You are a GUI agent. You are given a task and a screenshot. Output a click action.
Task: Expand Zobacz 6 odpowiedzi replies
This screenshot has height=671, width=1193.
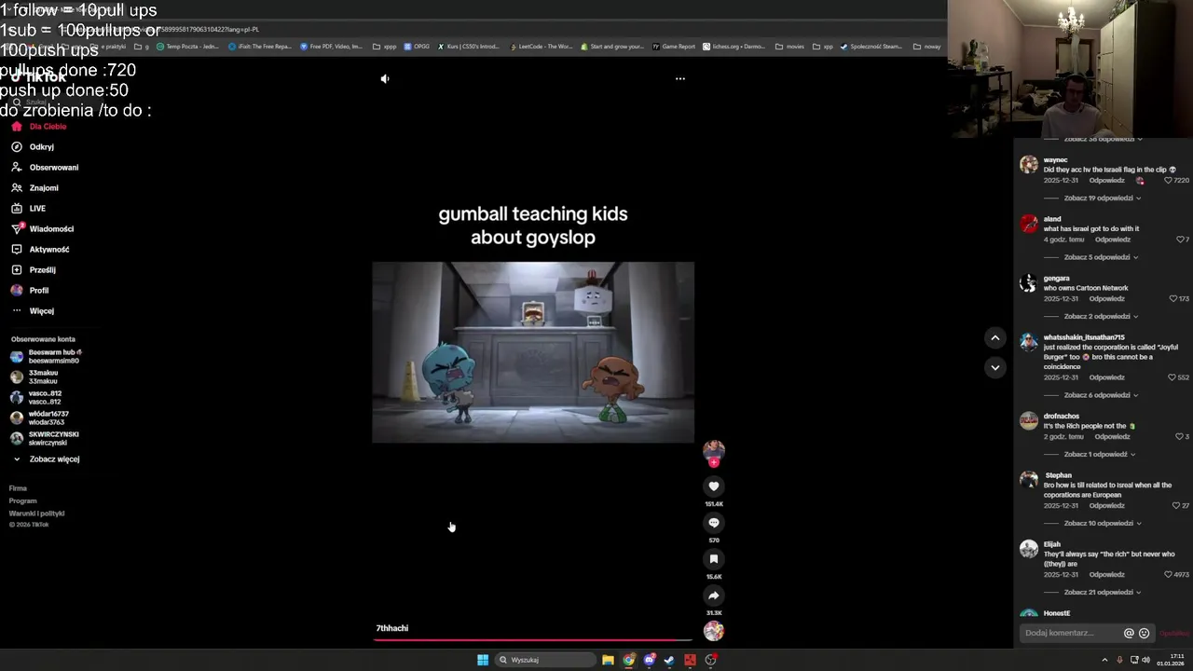point(1101,395)
